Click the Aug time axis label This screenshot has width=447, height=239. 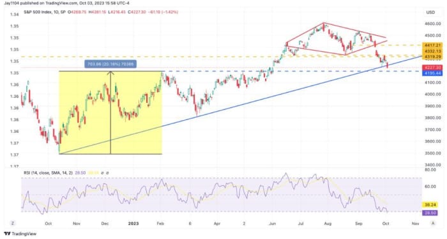[x=328, y=224]
